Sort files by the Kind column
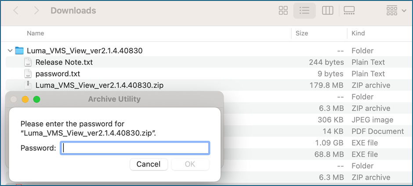Viewport: 413px width, 186px height. pos(358,33)
